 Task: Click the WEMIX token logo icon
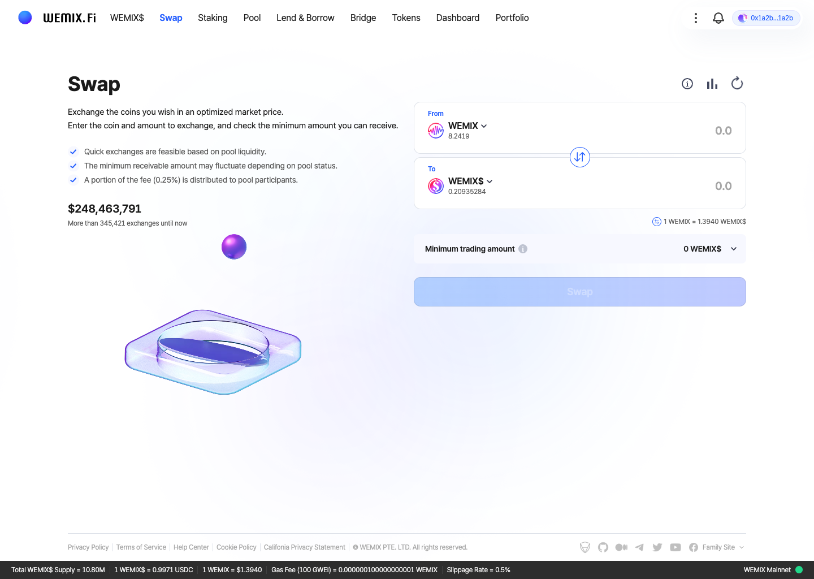pos(436,131)
